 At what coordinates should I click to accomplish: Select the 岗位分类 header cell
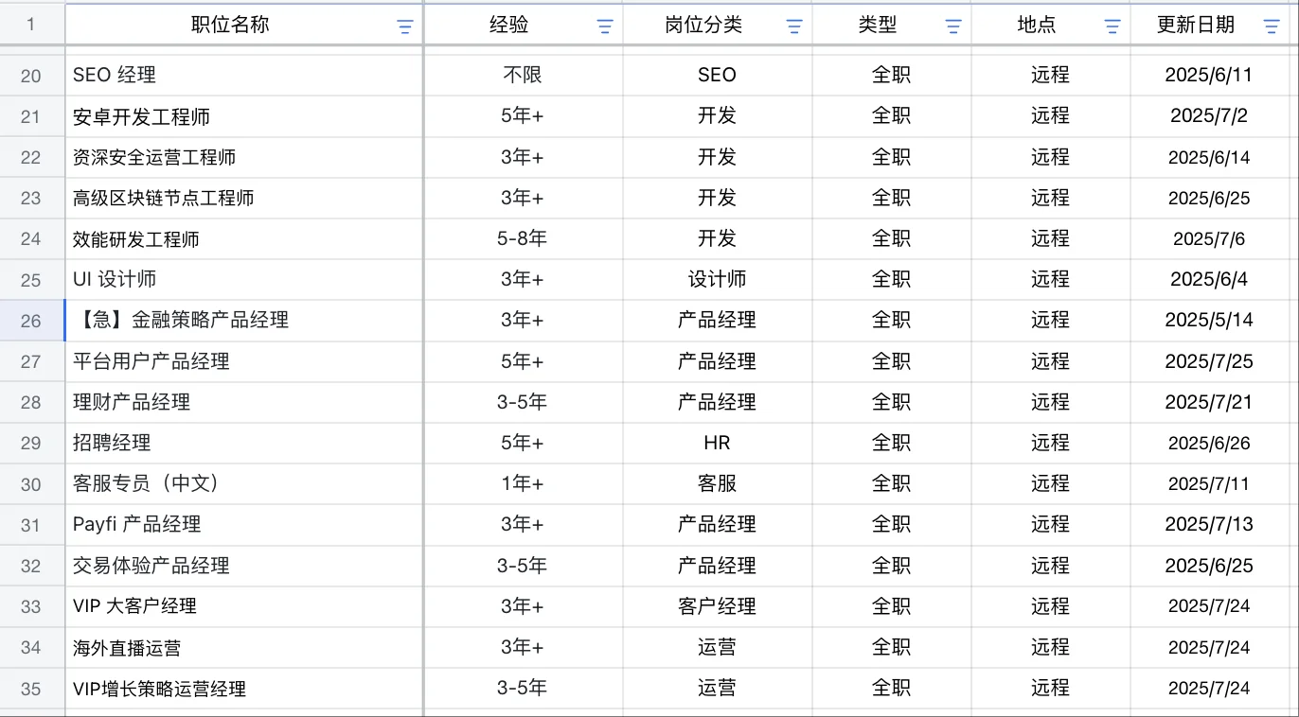coord(718,25)
